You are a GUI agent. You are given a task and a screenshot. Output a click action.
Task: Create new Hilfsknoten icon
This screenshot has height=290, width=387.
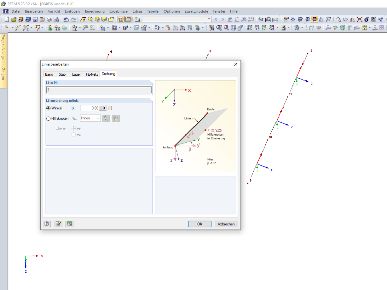pos(116,119)
